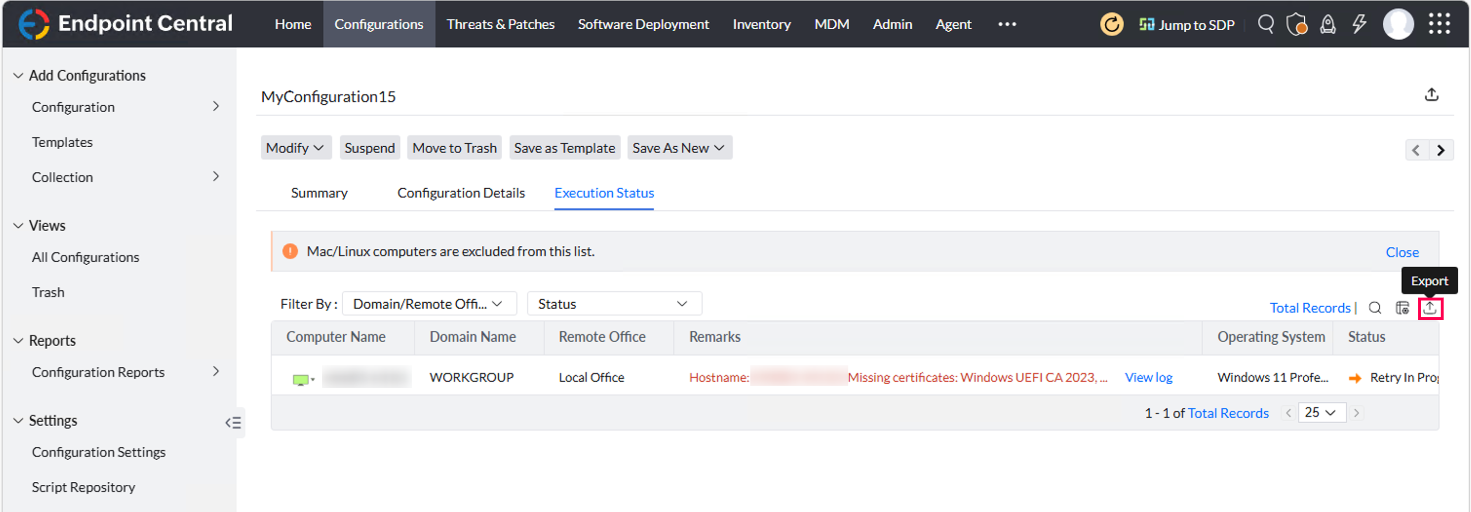
Task: Click Jump to SDP link
Action: (1187, 24)
